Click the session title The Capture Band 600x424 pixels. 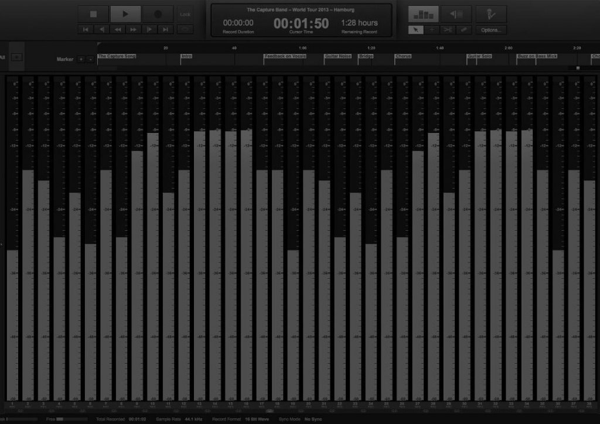point(301,10)
